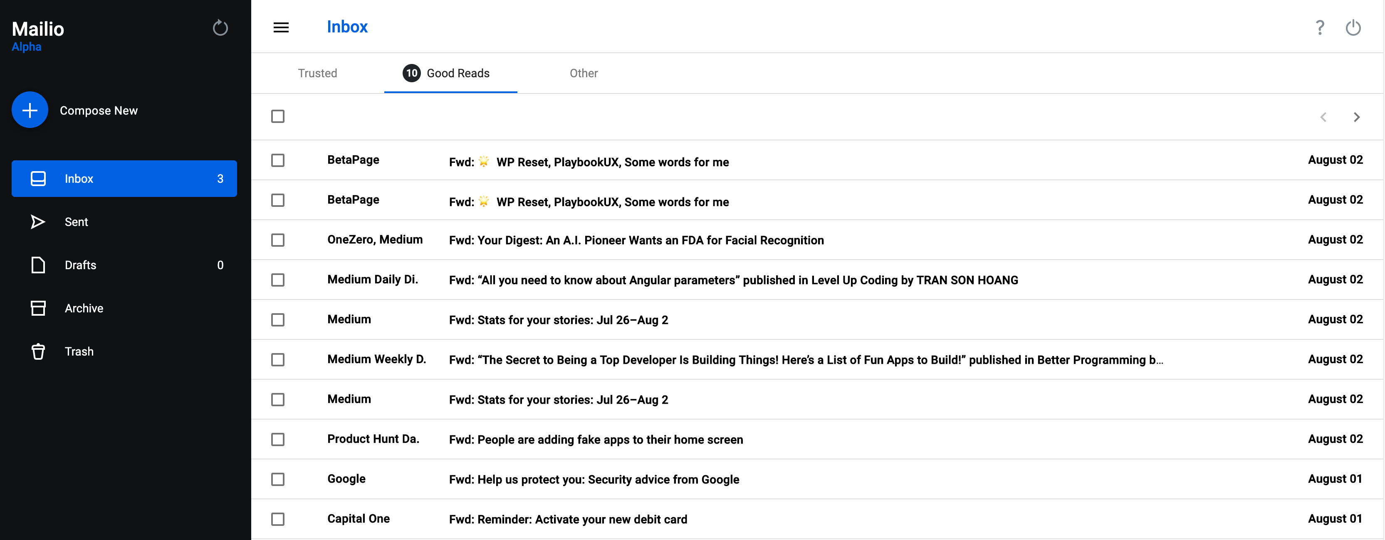The height and width of the screenshot is (540, 1385).
Task: Click August 01 date on Capital One email
Action: [x=1335, y=518]
